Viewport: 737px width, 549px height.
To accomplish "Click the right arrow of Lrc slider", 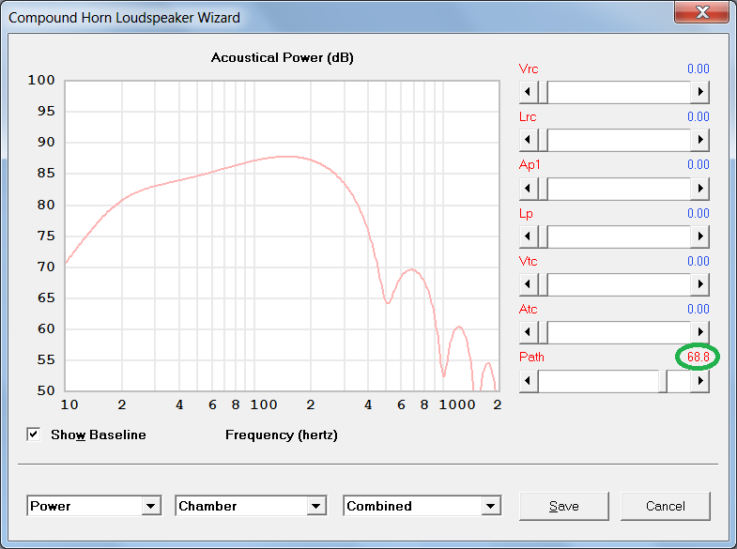I will 699,140.
